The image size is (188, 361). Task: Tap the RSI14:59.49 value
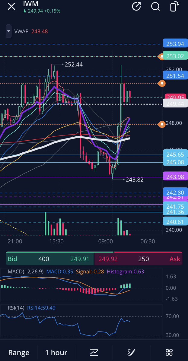click(x=41, y=308)
